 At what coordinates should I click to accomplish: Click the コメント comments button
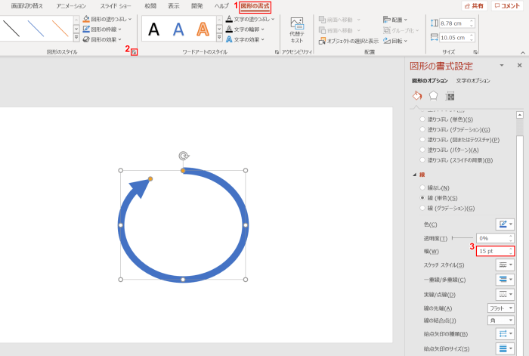pos(507,6)
